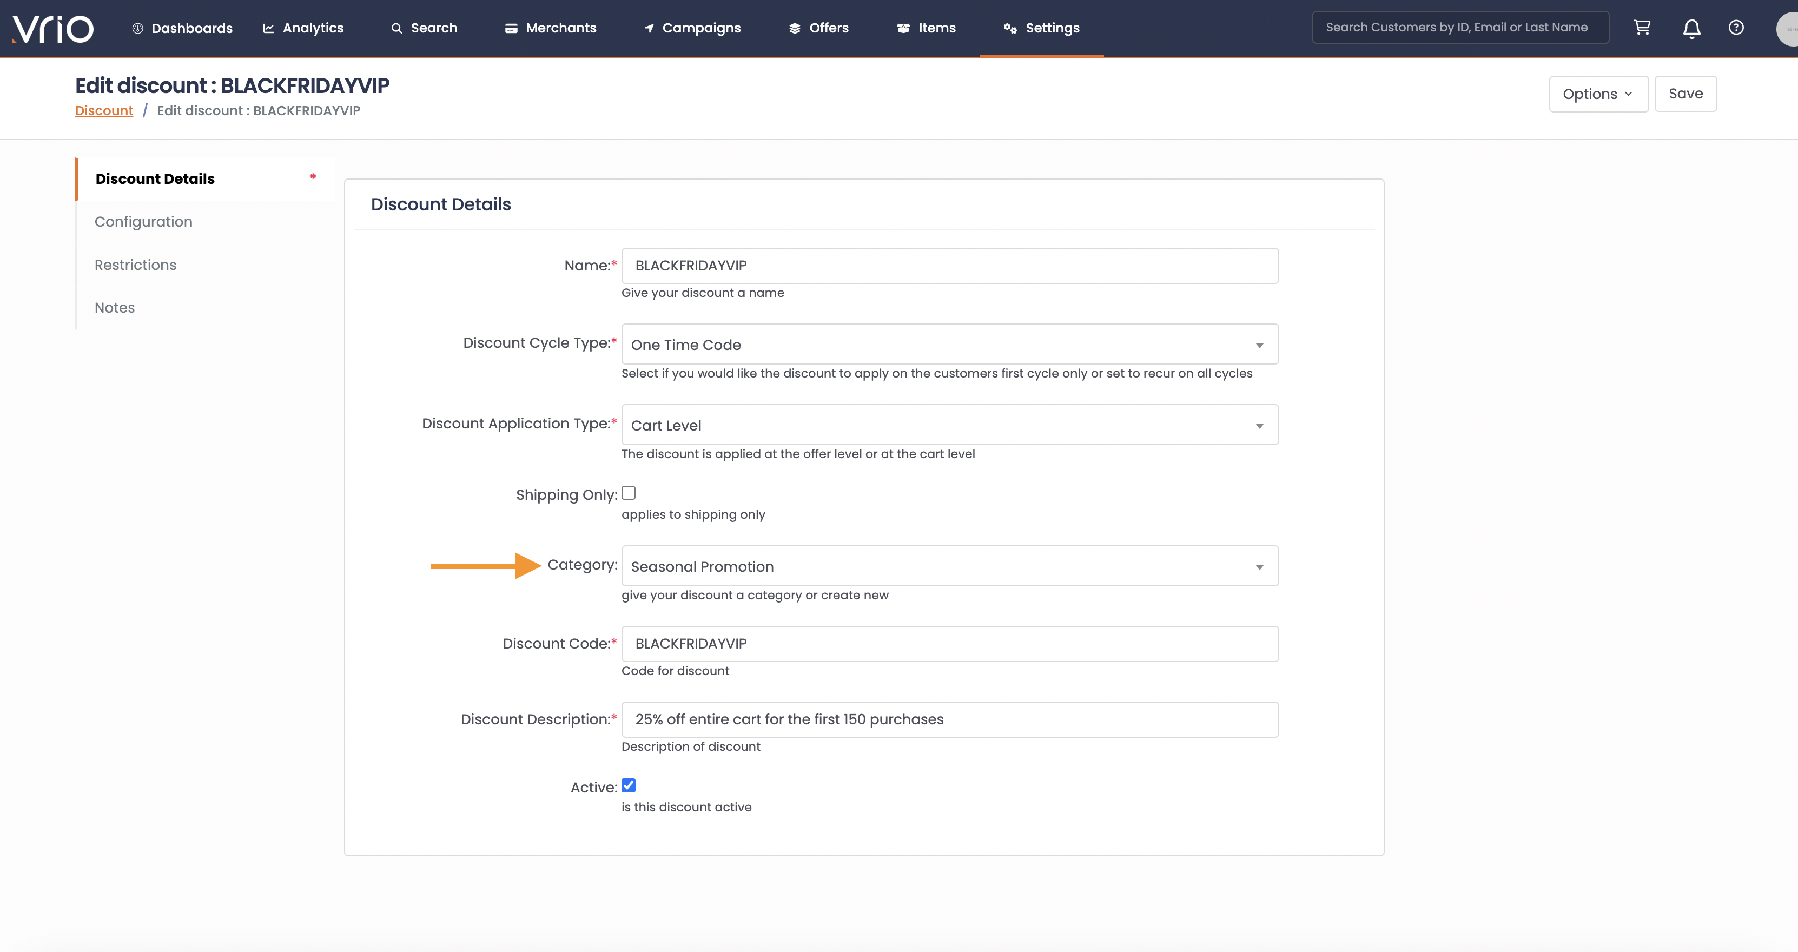The image size is (1798, 952).
Task: Open the Search menu item
Action: (x=424, y=28)
